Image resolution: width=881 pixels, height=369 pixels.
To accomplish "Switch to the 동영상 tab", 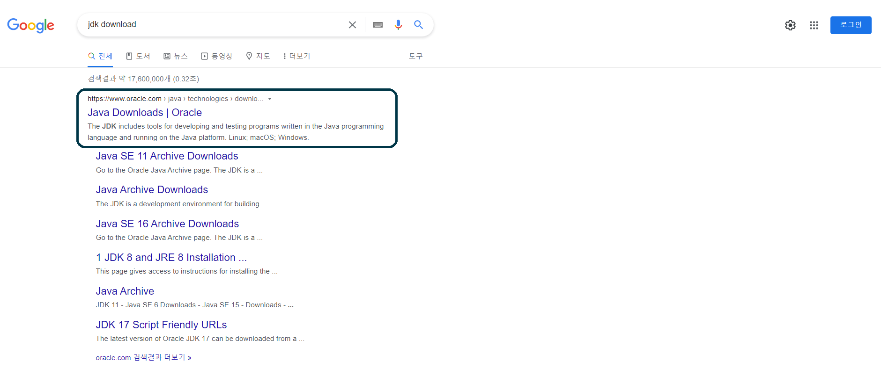I will point(217,56).
